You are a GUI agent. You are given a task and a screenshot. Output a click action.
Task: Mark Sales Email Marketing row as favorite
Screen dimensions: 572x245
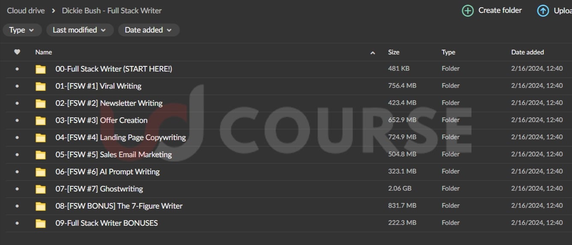(x=17, y=155)
